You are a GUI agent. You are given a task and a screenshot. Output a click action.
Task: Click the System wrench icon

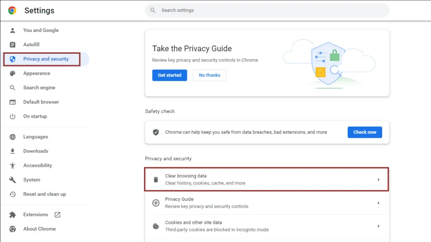click(12, 180)
